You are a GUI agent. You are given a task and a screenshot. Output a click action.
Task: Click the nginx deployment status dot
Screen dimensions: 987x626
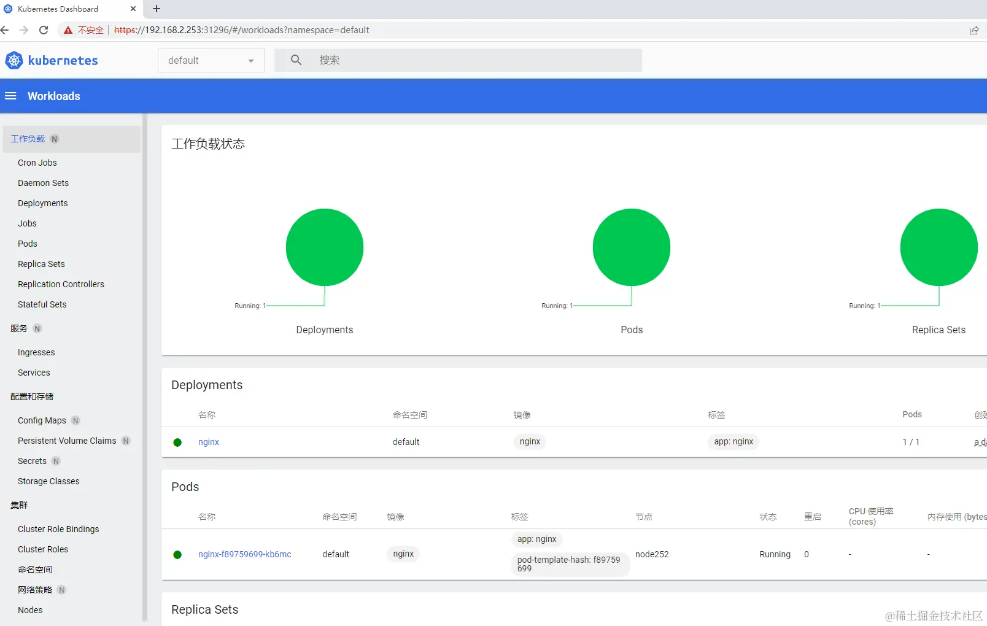pyautogui.click(x=177, y=442)
